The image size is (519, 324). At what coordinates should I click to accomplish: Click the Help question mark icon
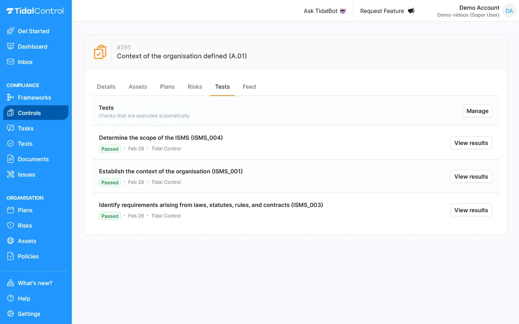[x=11, y=298]
